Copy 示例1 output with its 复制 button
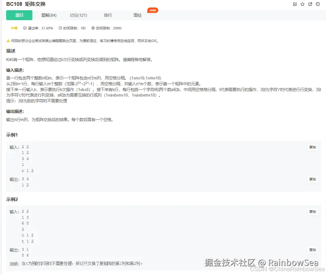 click(312, 179)
